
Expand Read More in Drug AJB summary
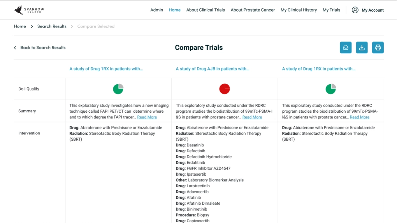click(x=252, y=117)
